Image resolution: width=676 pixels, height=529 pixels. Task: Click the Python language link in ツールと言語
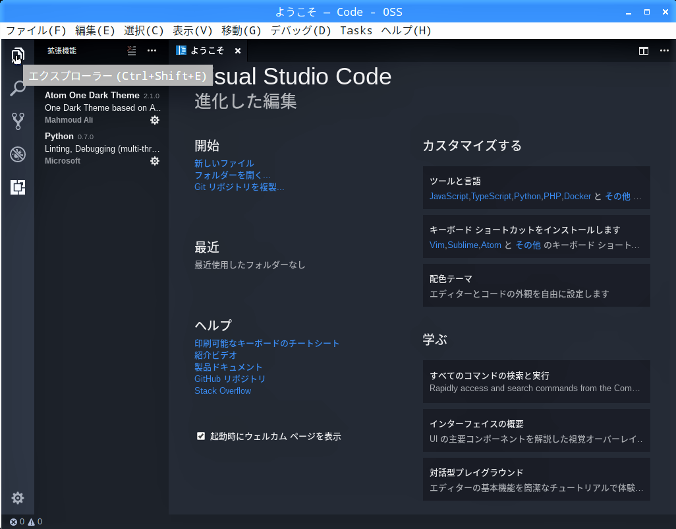(x=527, y=197)
